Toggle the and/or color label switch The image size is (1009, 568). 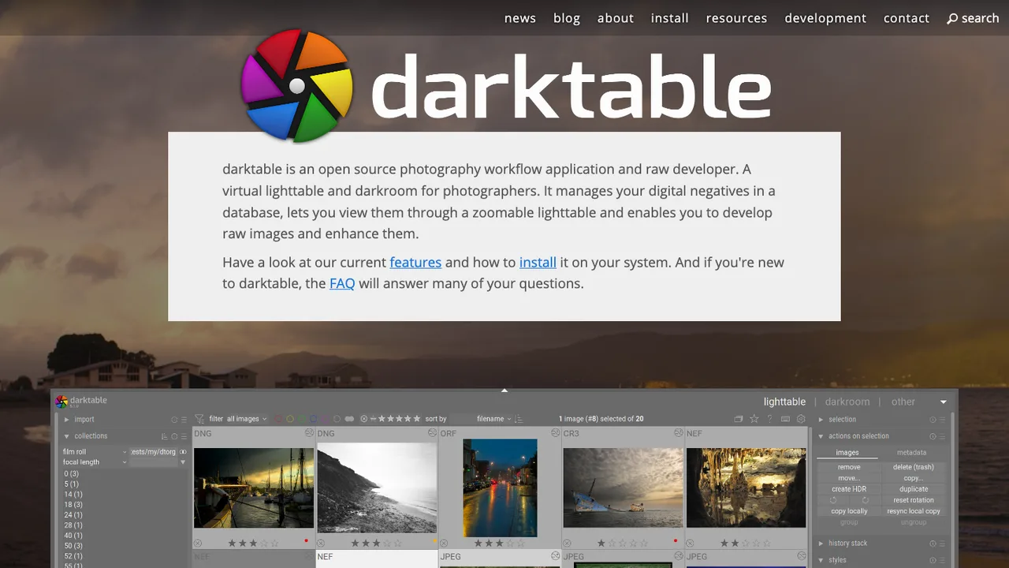tap(349, 419)
